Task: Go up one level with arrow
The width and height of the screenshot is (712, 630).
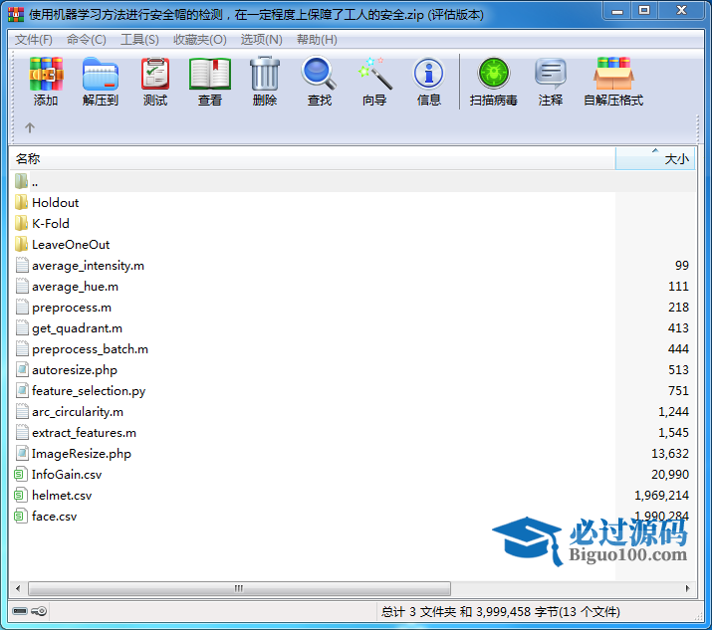Action: (30, 128)
